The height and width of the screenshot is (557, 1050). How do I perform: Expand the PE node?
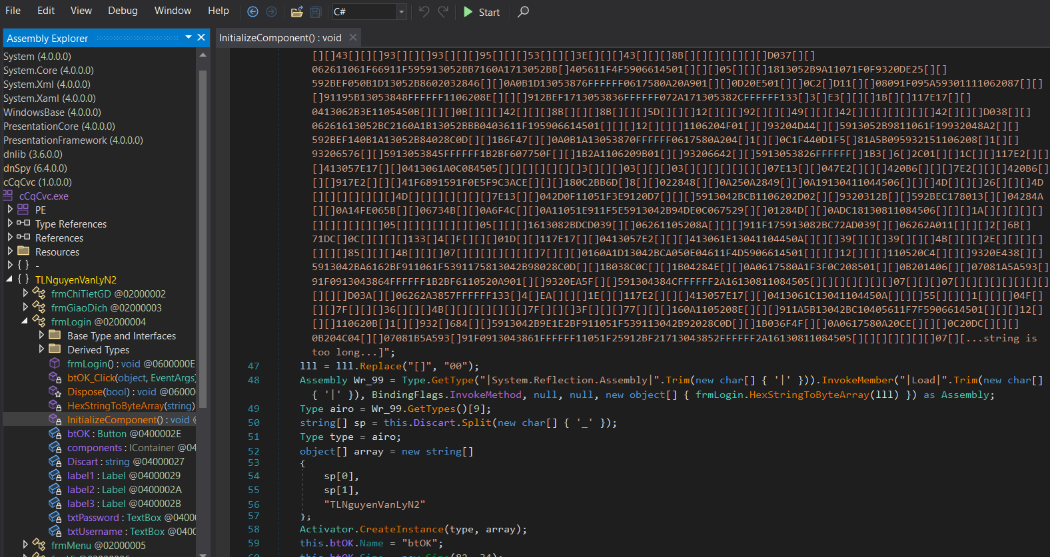click(x=10, y=209)
